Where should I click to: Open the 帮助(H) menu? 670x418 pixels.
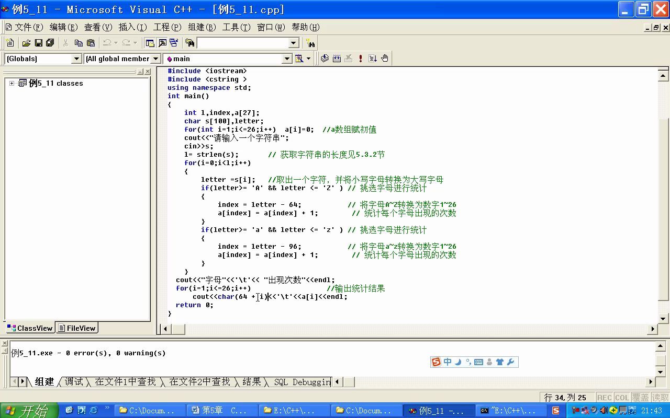pyautogui.click(x=306, y=27)
